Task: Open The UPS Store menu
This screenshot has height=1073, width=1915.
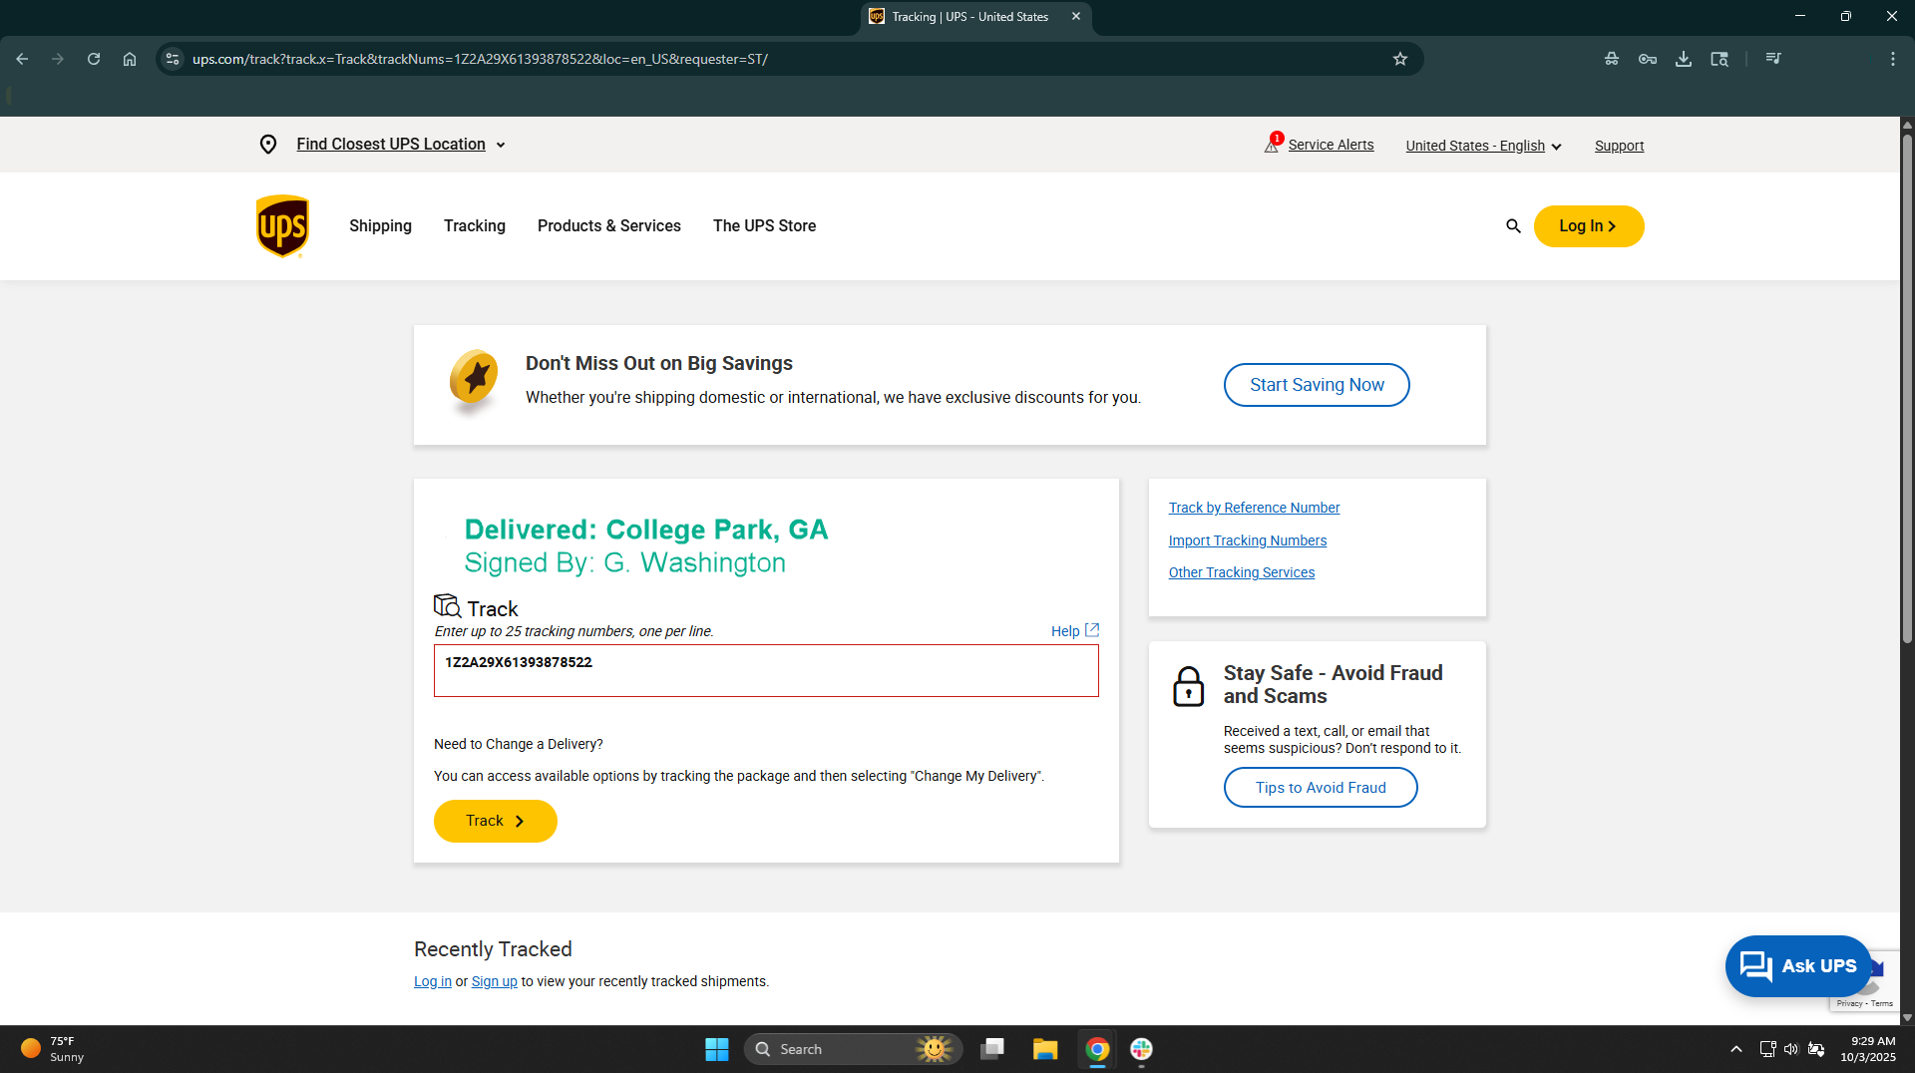Action: click(764, 226)
